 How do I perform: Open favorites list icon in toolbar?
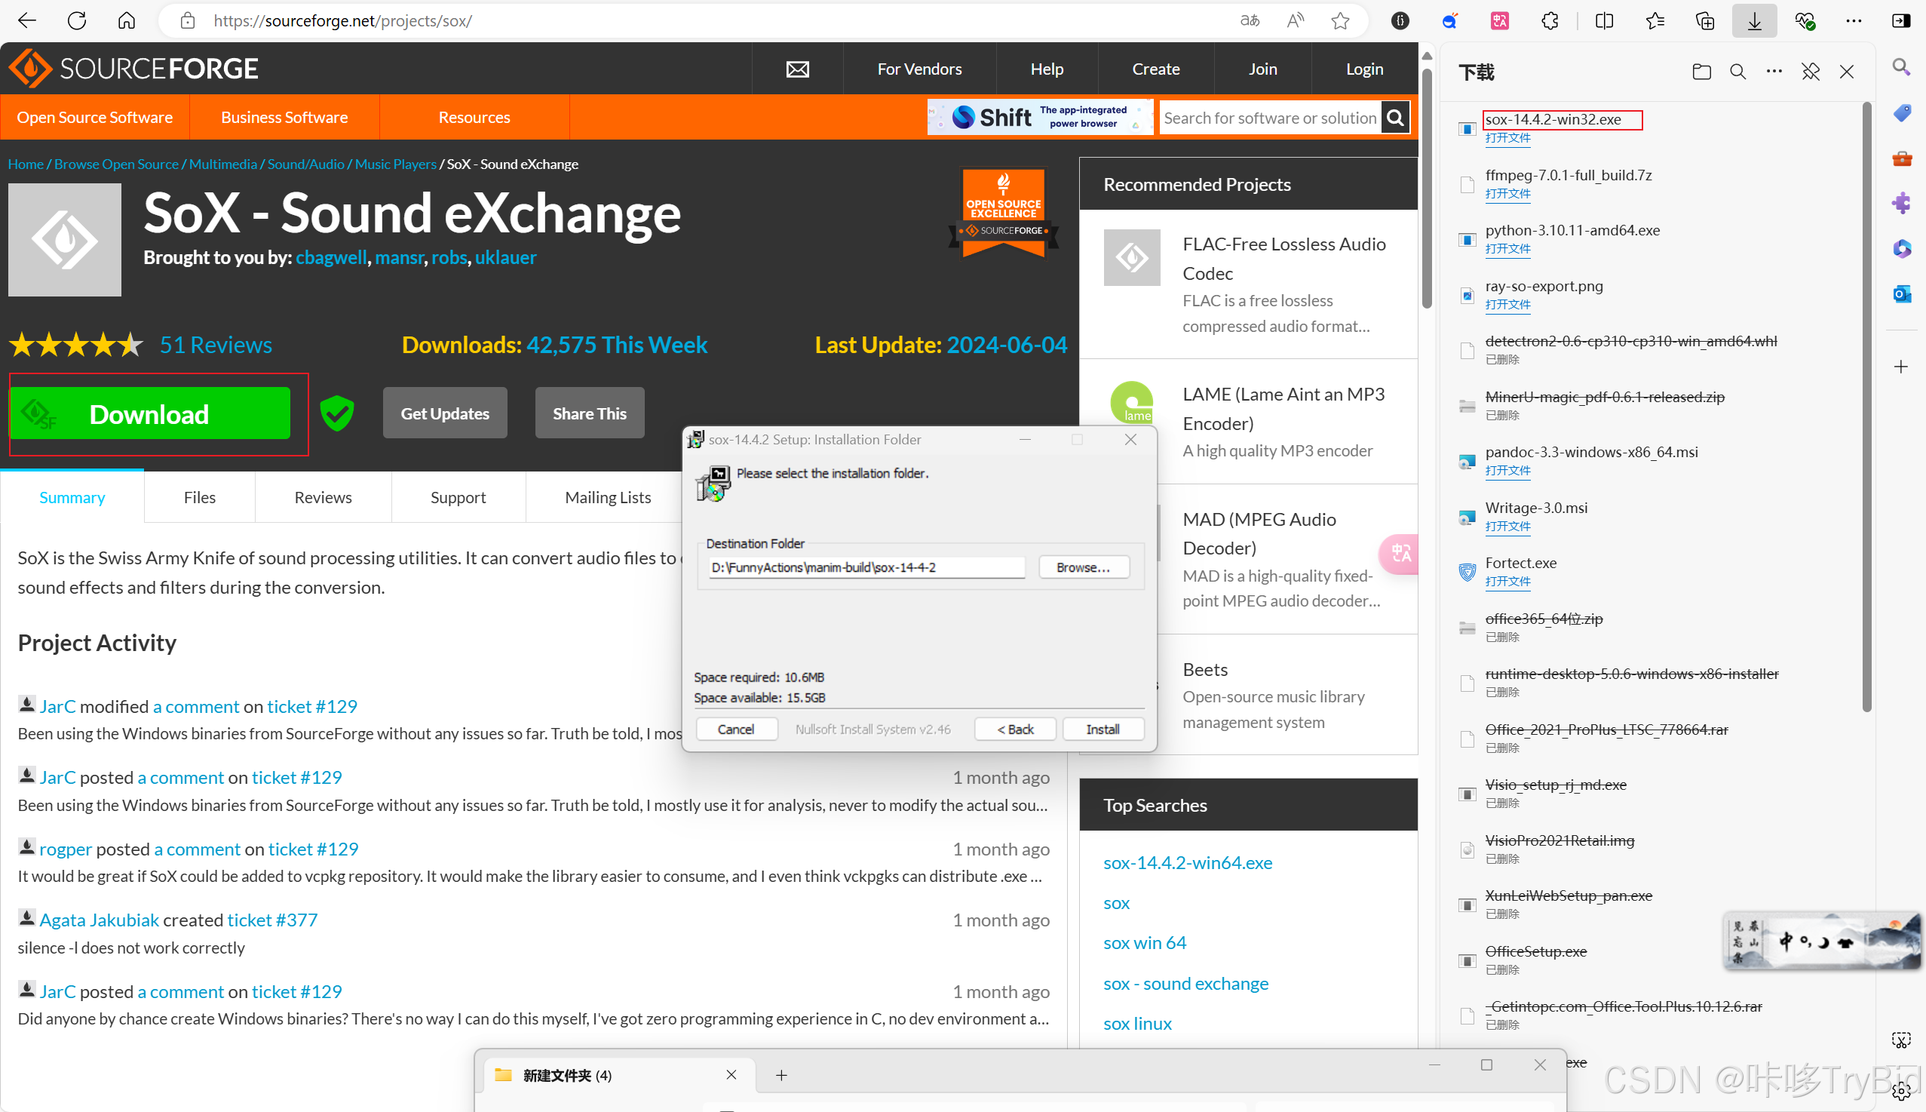(x=1655, y=20)
